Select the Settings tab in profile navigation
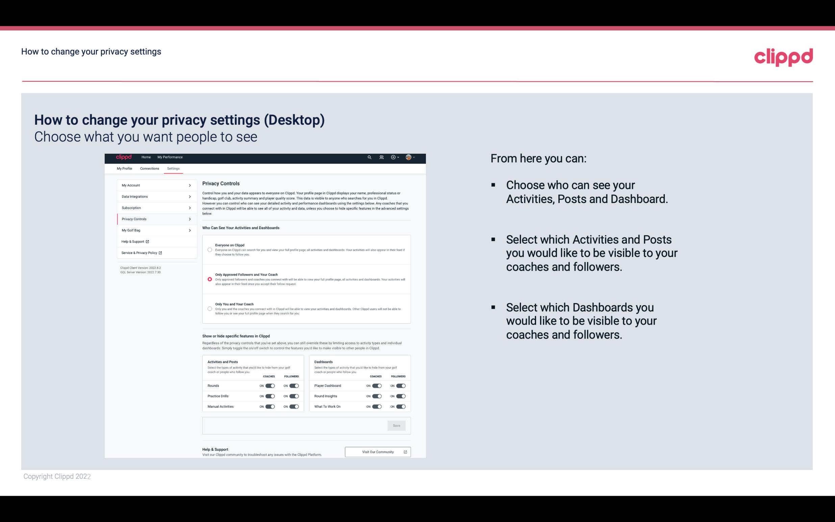The image size is (835, 522). 174,168
